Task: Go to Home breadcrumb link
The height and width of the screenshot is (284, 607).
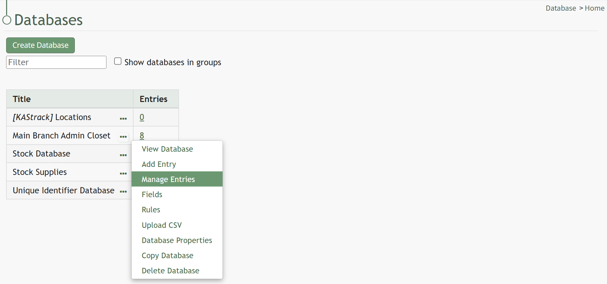Action: 594,8
